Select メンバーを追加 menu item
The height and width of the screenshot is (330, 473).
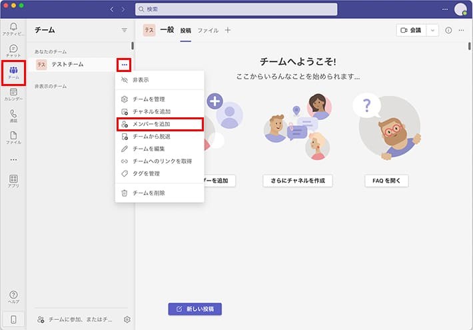[160, 124]
